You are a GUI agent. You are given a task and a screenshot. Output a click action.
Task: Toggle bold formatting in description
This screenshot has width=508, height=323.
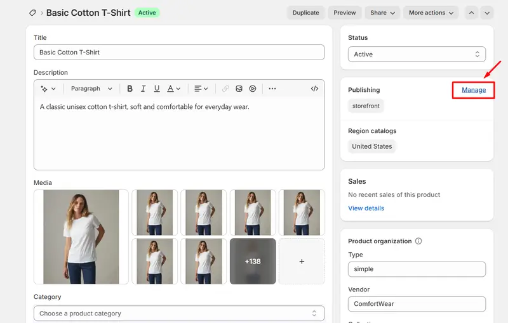130,89
